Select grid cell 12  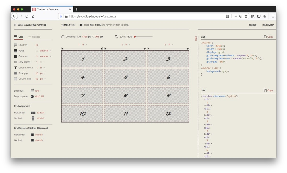point(168,114)
